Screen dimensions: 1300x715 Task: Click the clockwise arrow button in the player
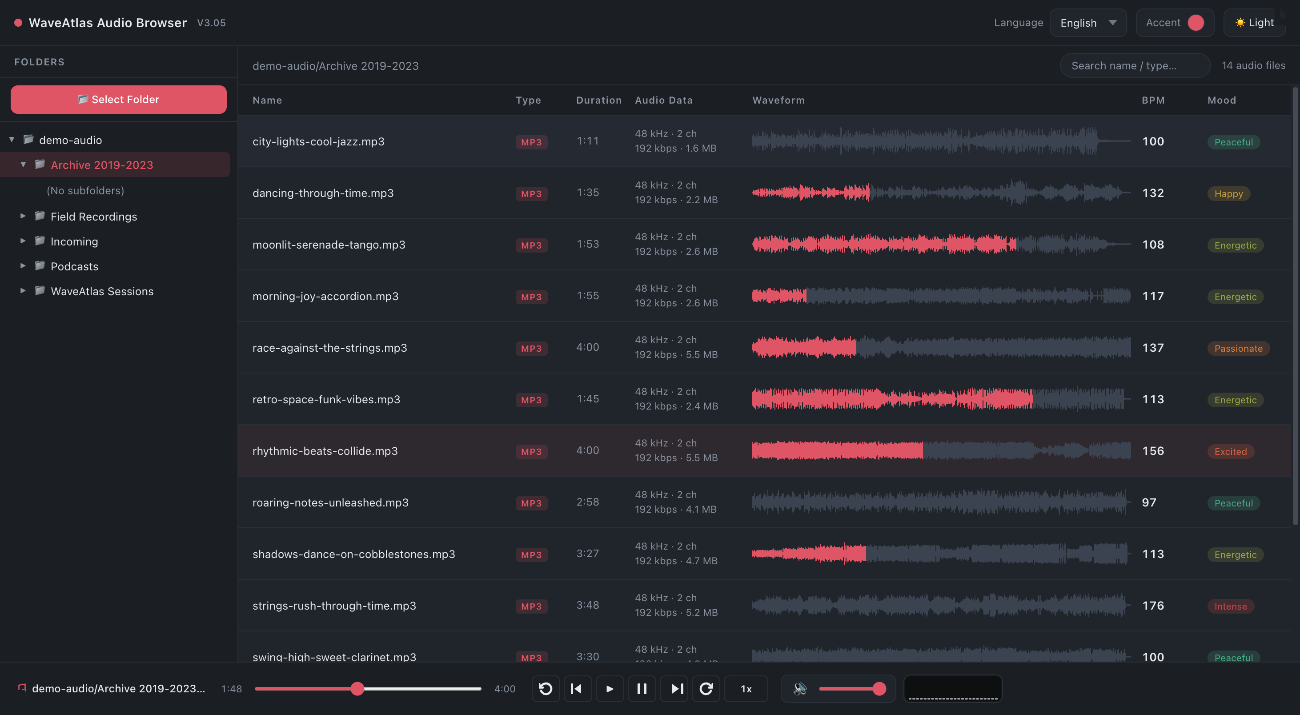coord(706,689)
